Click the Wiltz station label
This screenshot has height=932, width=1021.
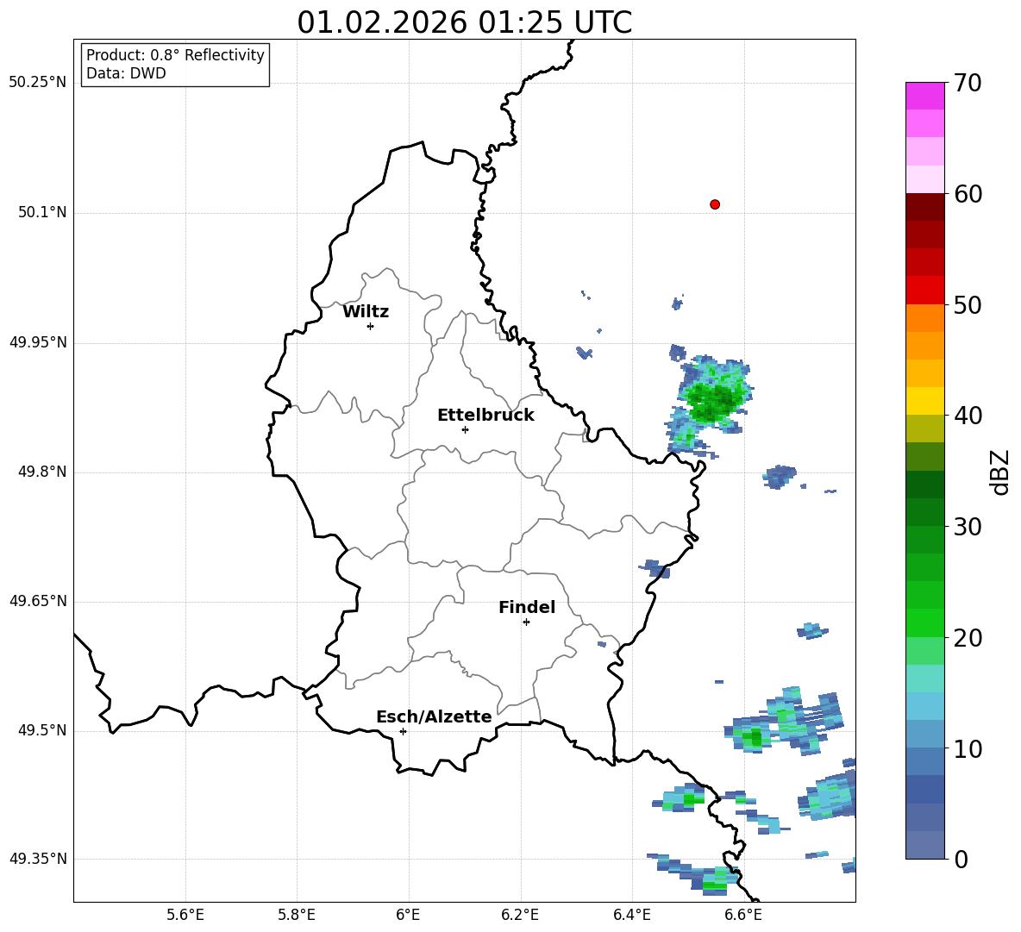pos(366,312)
